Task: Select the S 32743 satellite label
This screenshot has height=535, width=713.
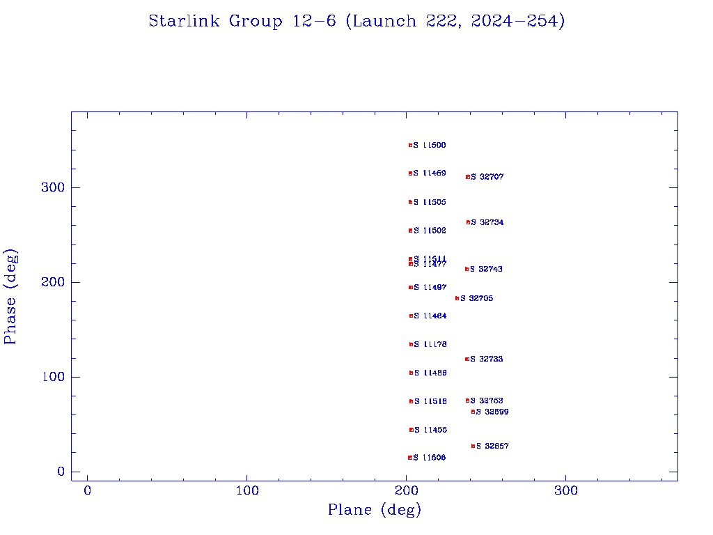Action: [x=487, y=270]
